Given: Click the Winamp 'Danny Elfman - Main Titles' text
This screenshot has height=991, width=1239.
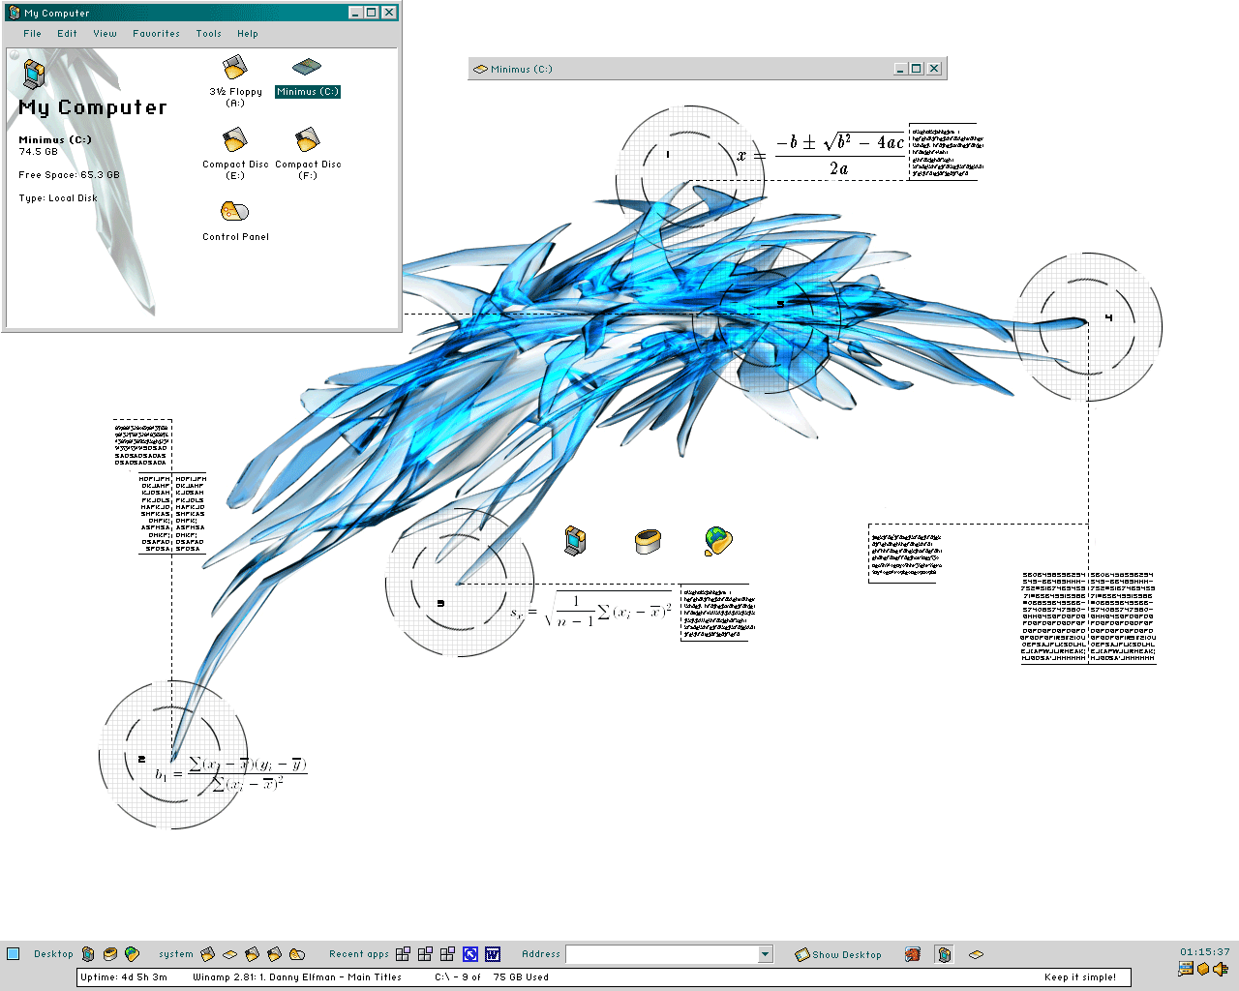Looking at the screenshot, I should click(x=297, y=977).
